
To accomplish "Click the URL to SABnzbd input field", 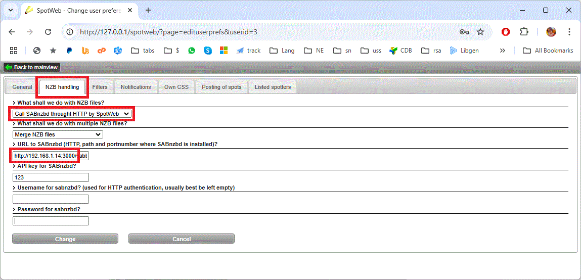I will pyautogui.click(x=51, y=156).
